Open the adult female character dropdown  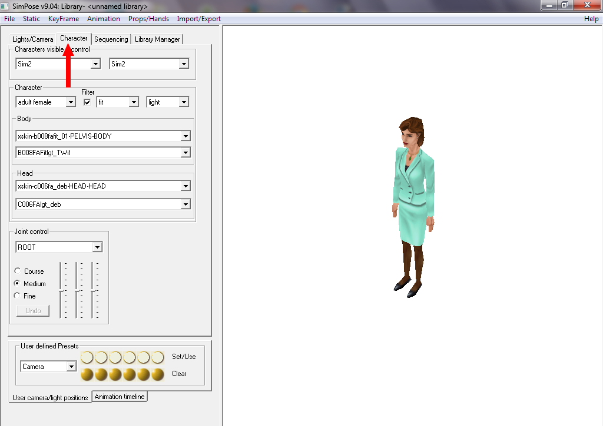[x=71, y=102]
